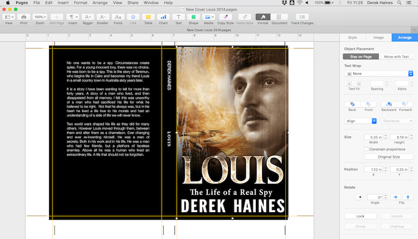Viewport: 418px width, 239px height.
Task: Insert a Shape from toolbar
Action: click(193, 17)
